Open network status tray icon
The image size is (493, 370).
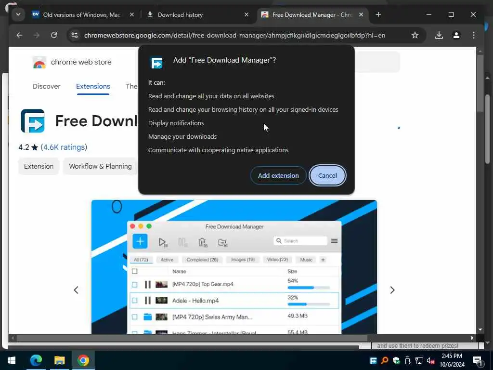click(x=419, y=360)
